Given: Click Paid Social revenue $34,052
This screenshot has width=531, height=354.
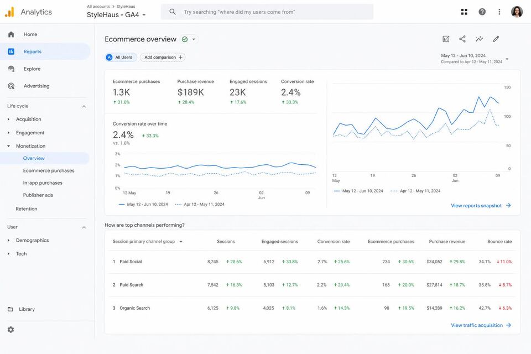Looking at the screenshot, I should 434,262.
